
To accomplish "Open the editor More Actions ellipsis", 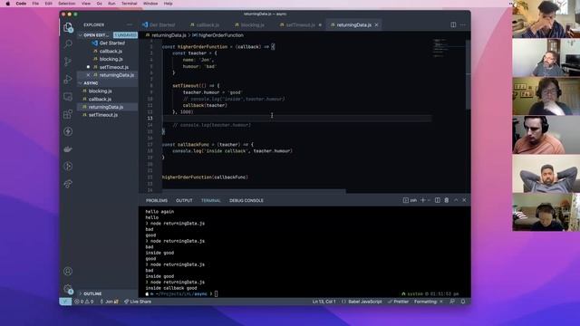I will click(x=463, y=24).
